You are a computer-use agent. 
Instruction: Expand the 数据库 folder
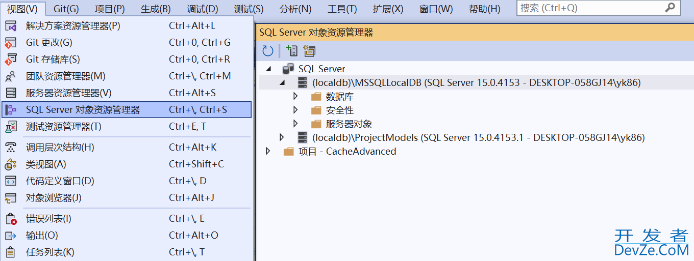[295, 96]
